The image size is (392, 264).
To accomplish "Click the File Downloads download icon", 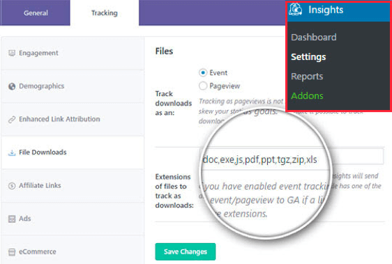I will pos(12,153).
